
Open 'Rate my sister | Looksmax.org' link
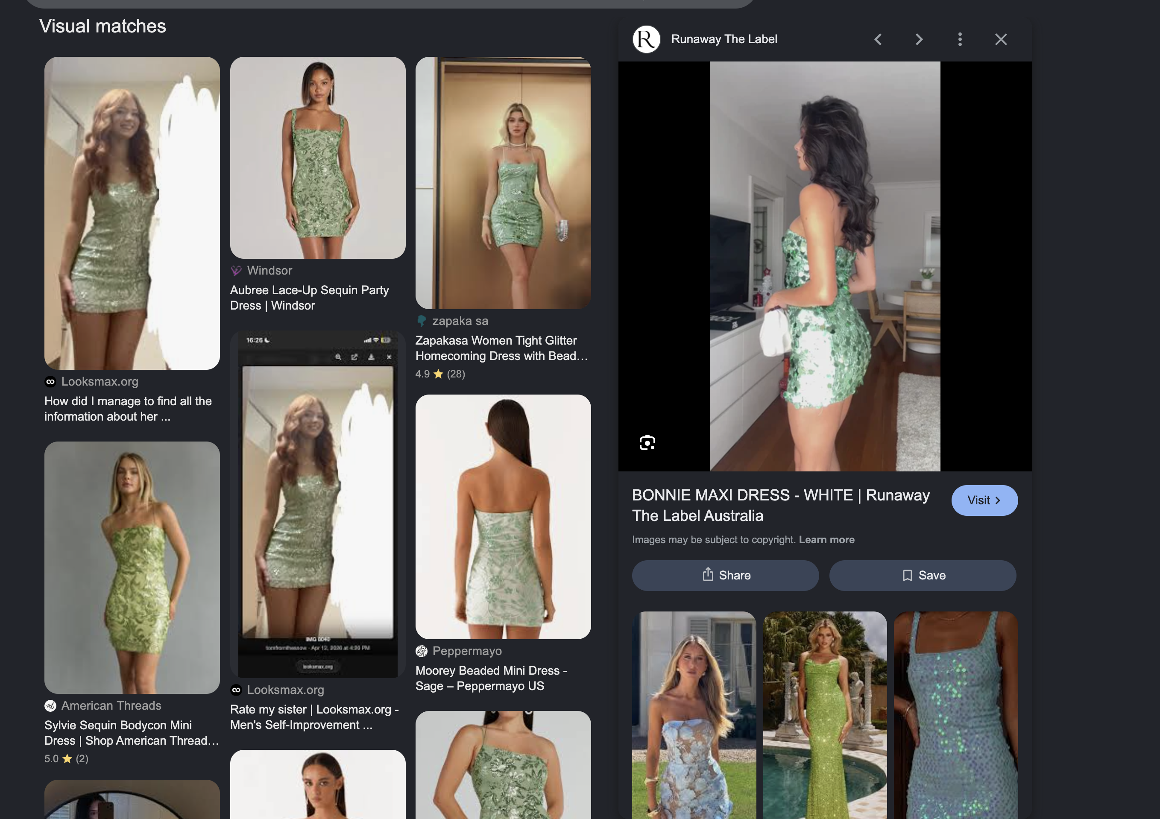point(314,717)
